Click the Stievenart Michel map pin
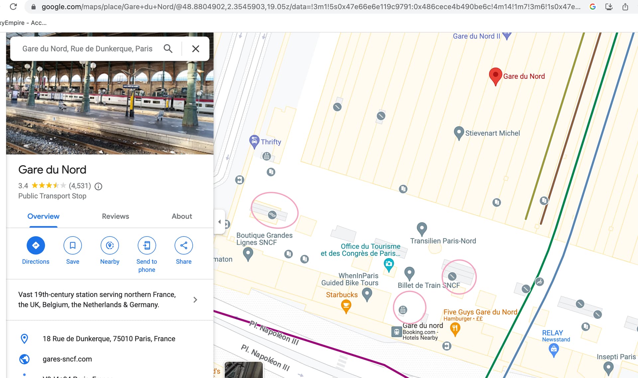 click(459, 133)
